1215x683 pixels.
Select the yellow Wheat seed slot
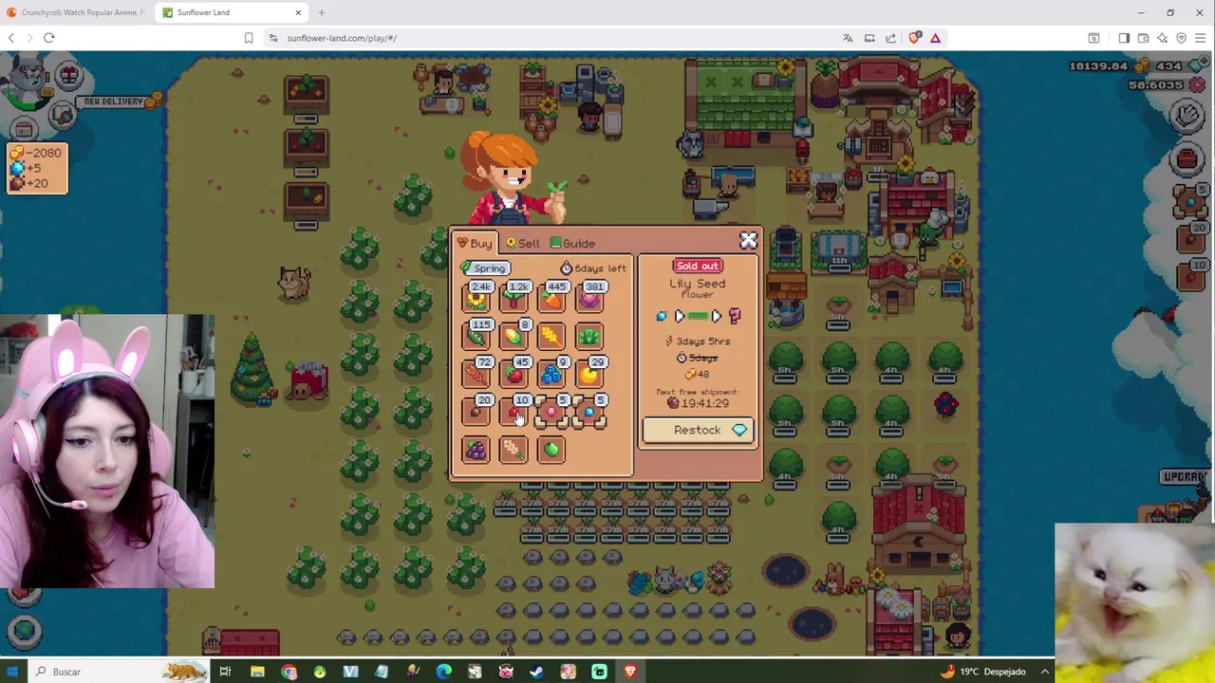(x=552, y=335)
